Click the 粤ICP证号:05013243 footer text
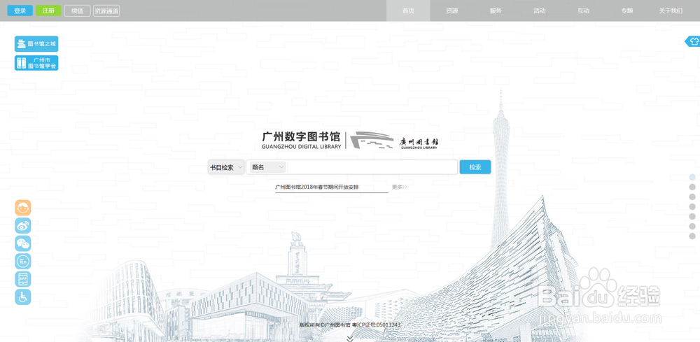This screenshot has height=342, width=700. click(x=377, y=325)
